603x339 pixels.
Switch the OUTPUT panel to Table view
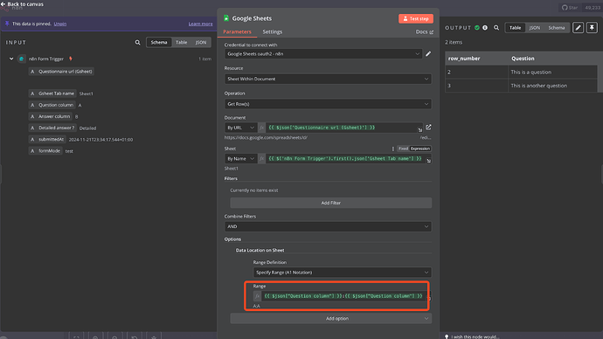pos(515,28)
